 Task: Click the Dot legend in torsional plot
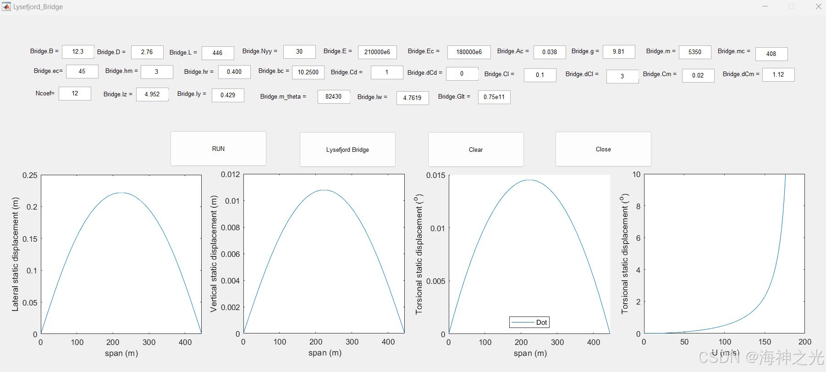tap(529, 322)
